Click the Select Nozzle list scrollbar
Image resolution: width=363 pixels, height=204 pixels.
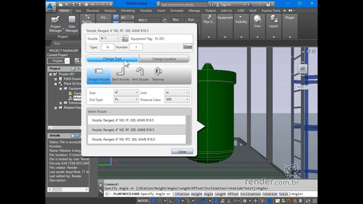coord(189,130)
